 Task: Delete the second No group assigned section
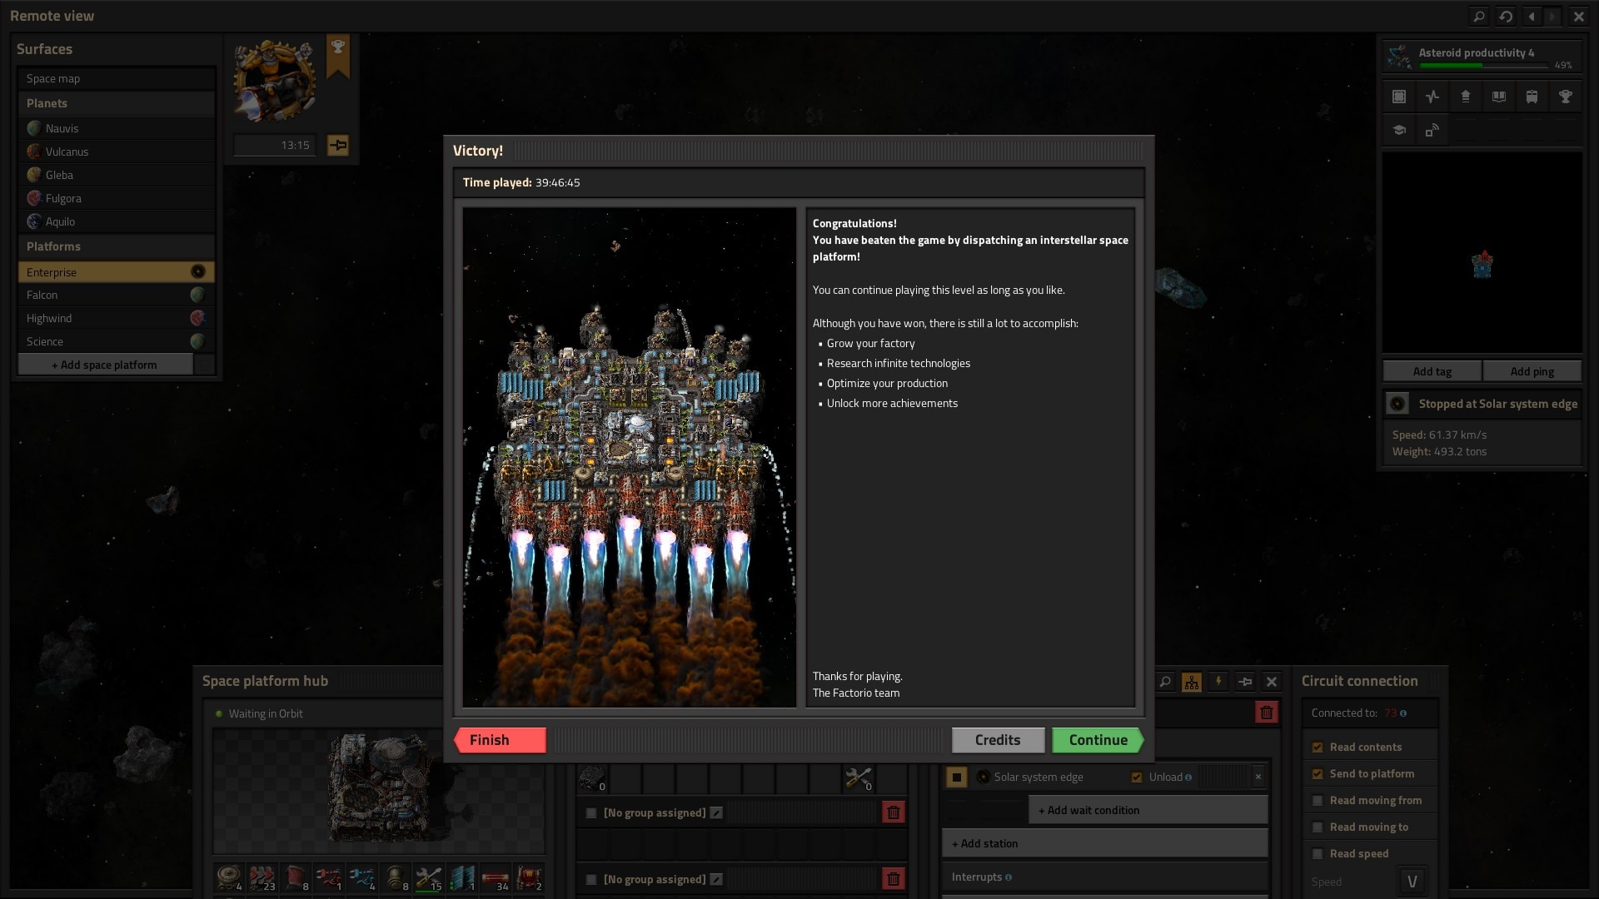(893, 879)
